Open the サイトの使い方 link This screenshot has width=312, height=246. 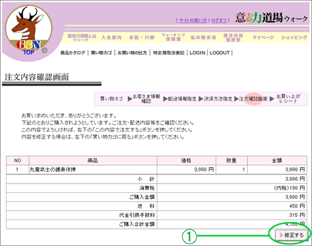pyautogui.click(x=193, y=21)
